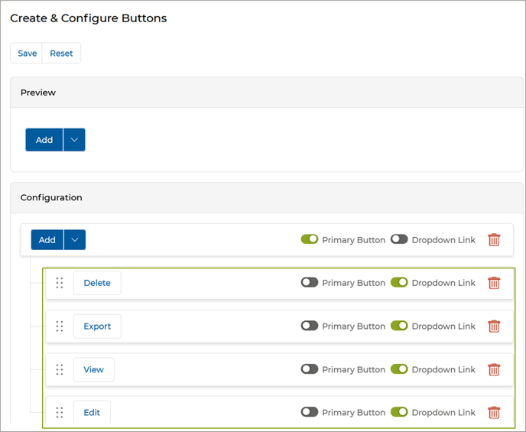
Task: Disable Primary Button toggle on the Add row
Action: point(310,239)
